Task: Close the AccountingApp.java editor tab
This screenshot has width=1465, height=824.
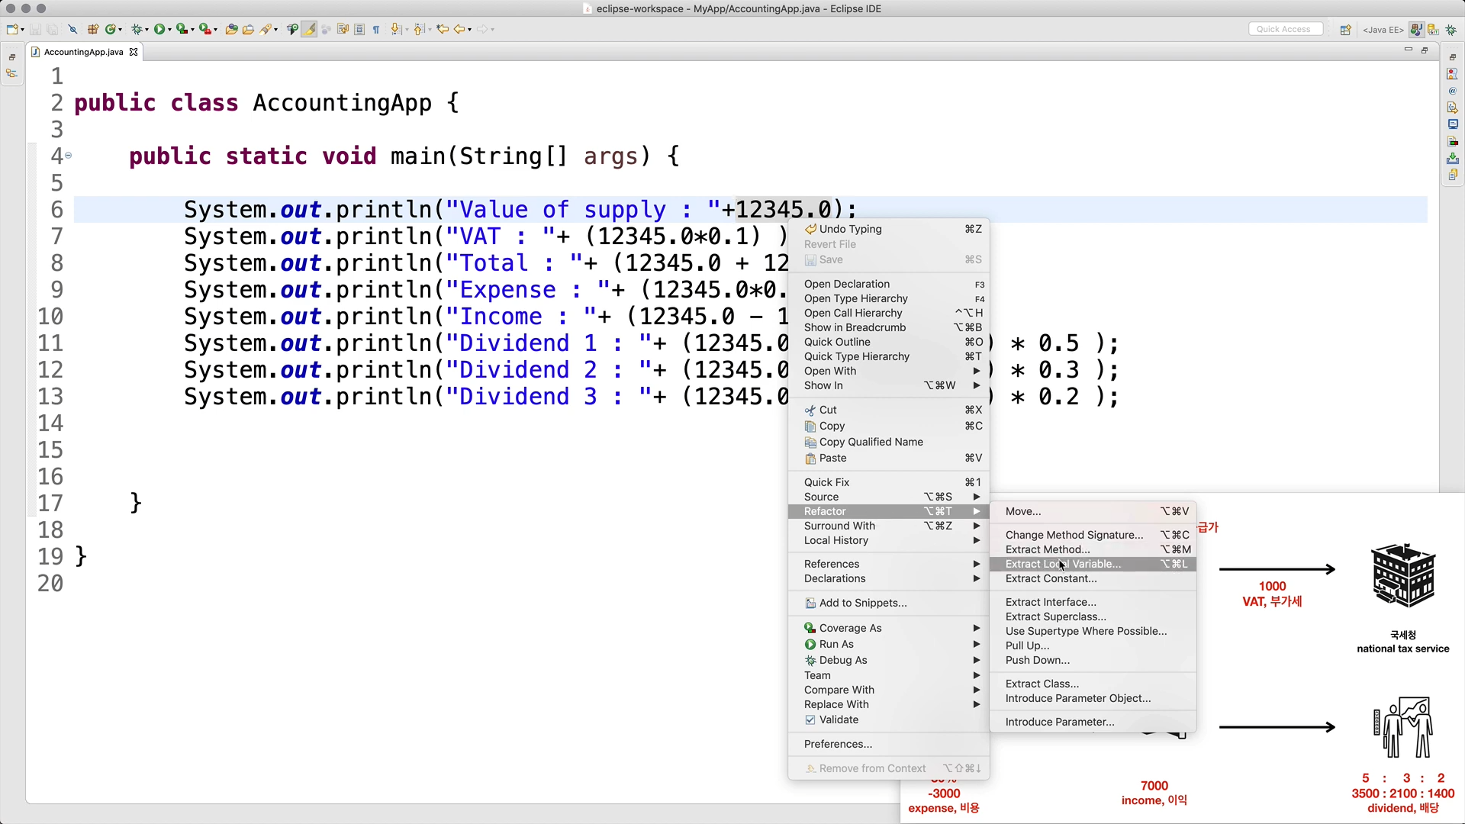Action: 134,52
